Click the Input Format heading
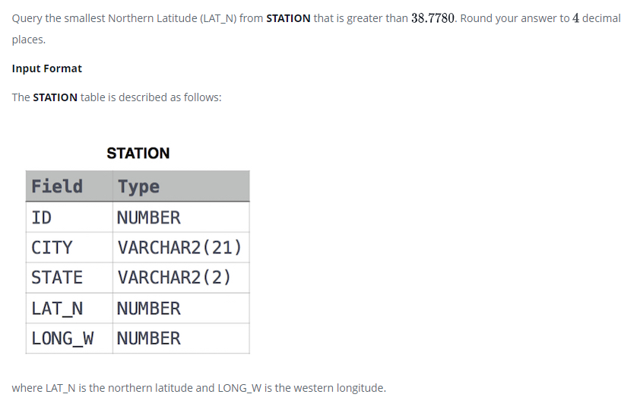This screenshot has height=407, width=640. tap(47, 68)
